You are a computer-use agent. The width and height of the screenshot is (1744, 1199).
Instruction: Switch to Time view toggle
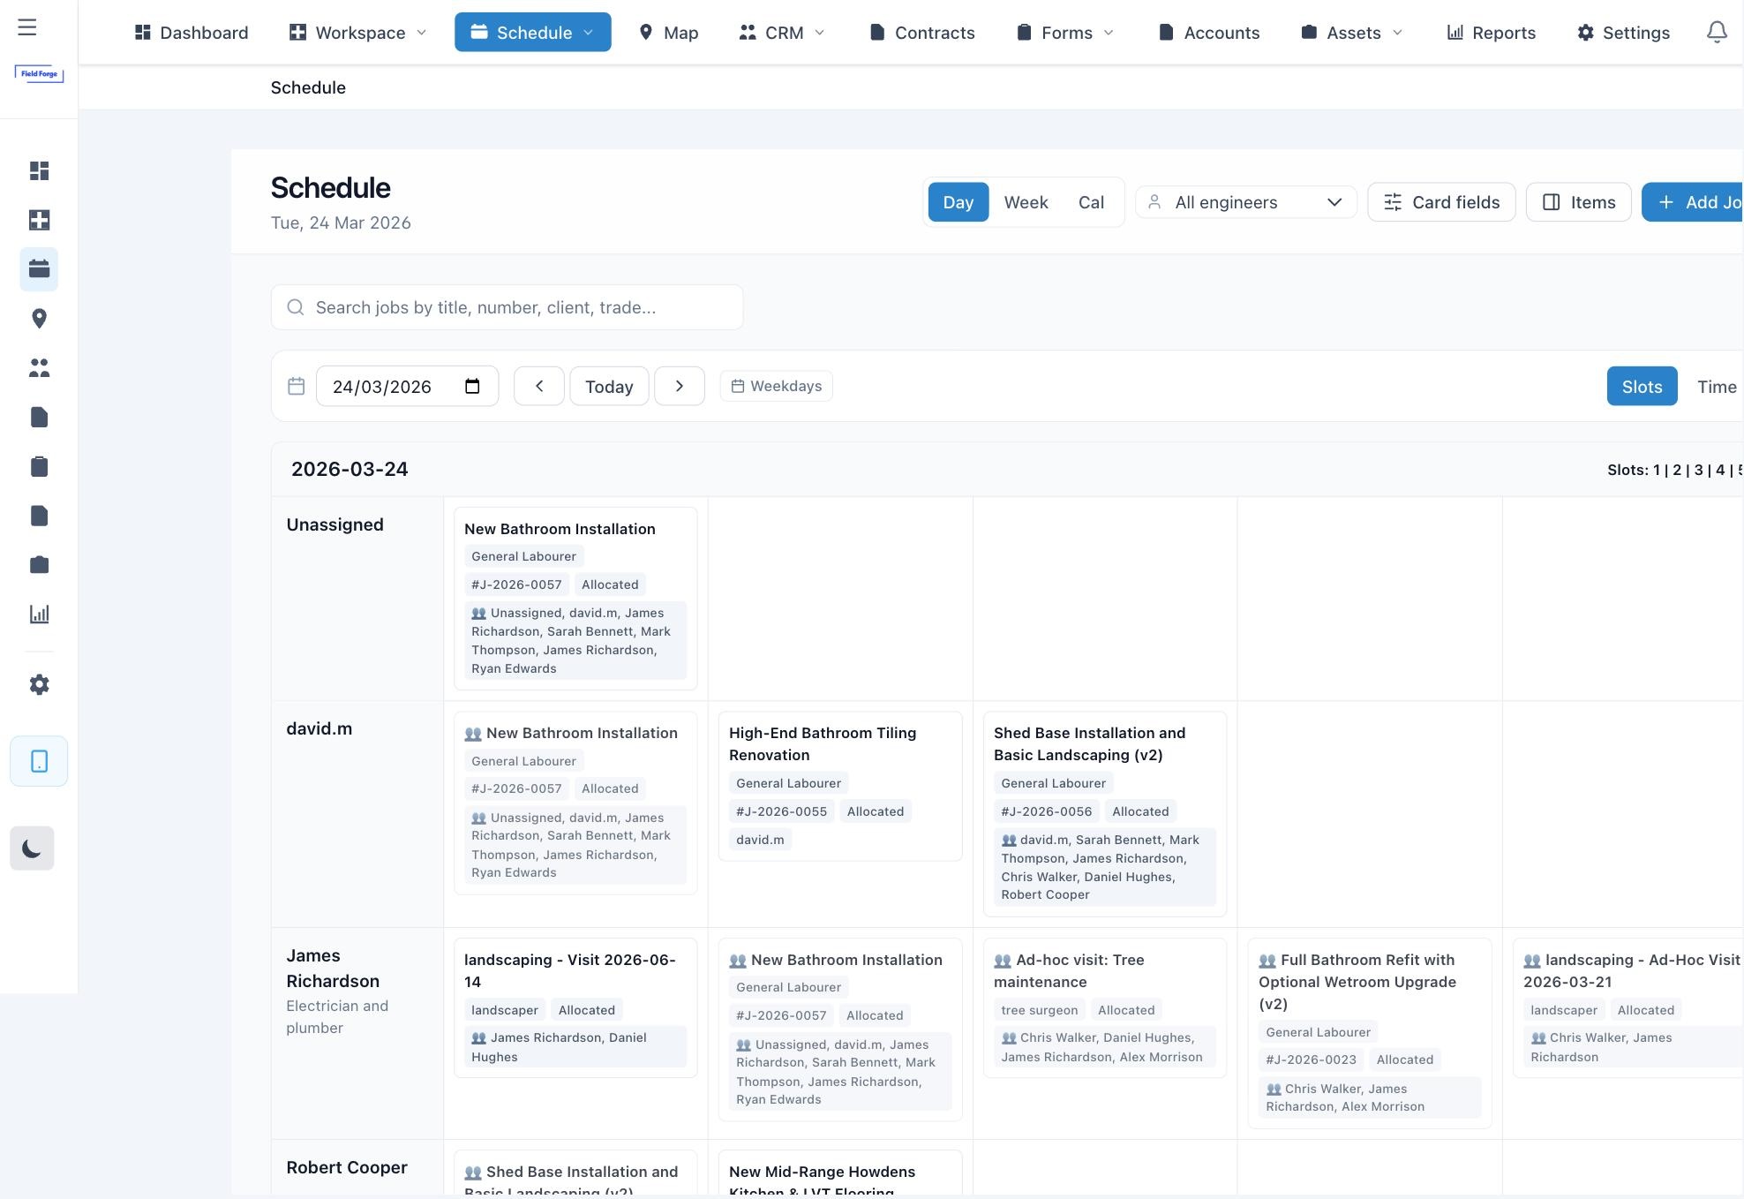click(x=1716, y=387)
